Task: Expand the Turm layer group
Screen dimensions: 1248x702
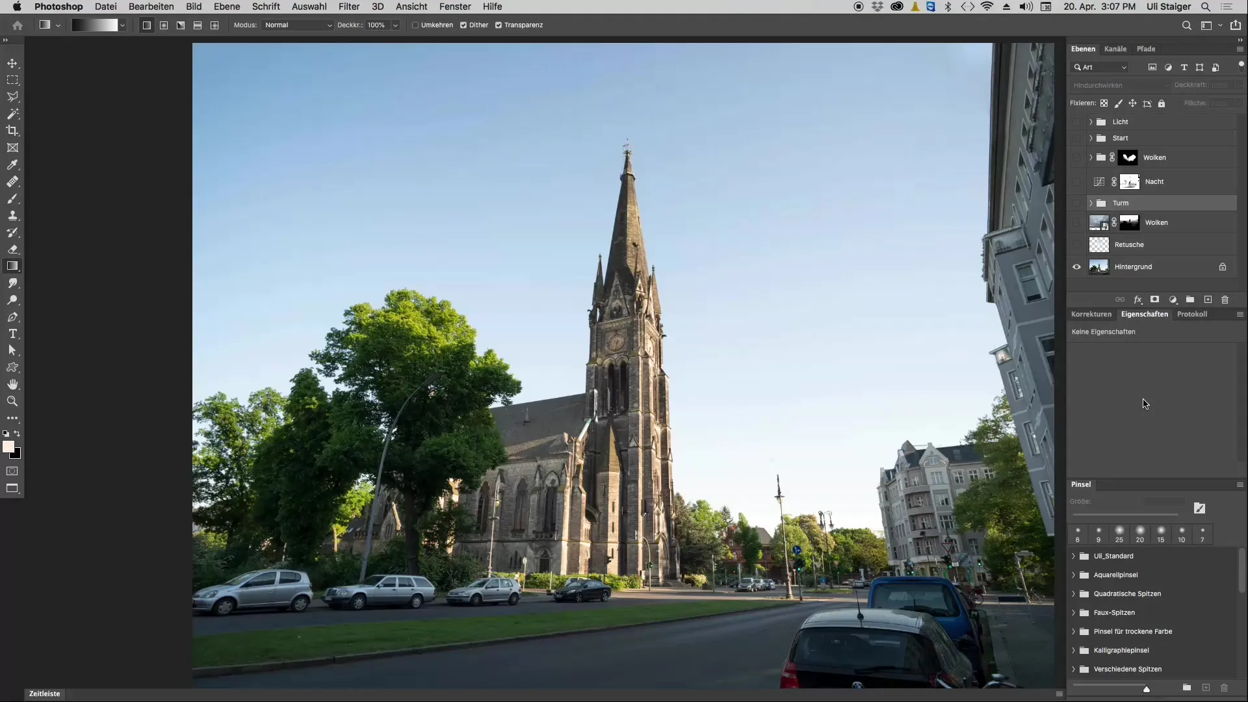Action: click(1091, 203)
